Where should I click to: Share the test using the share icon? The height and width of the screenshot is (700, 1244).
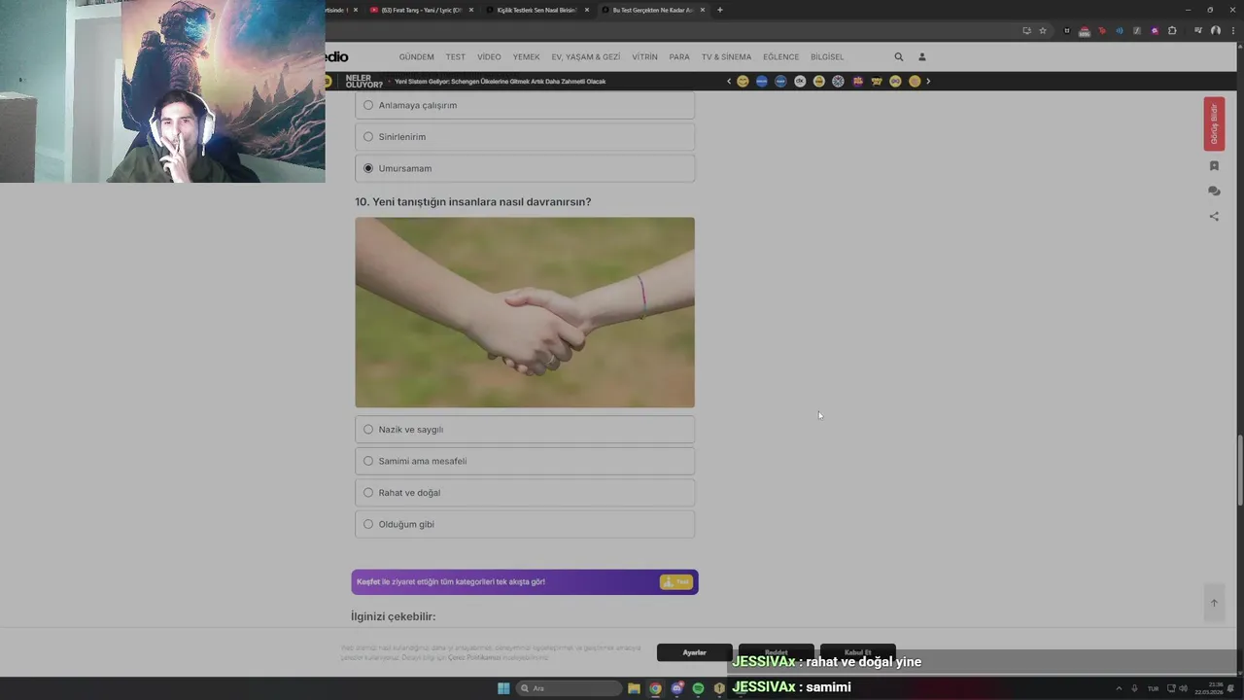click(x=1214, y=217)
